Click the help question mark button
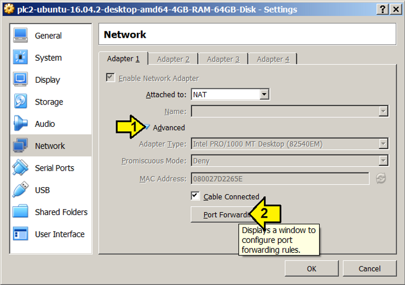 coord(383,9)
